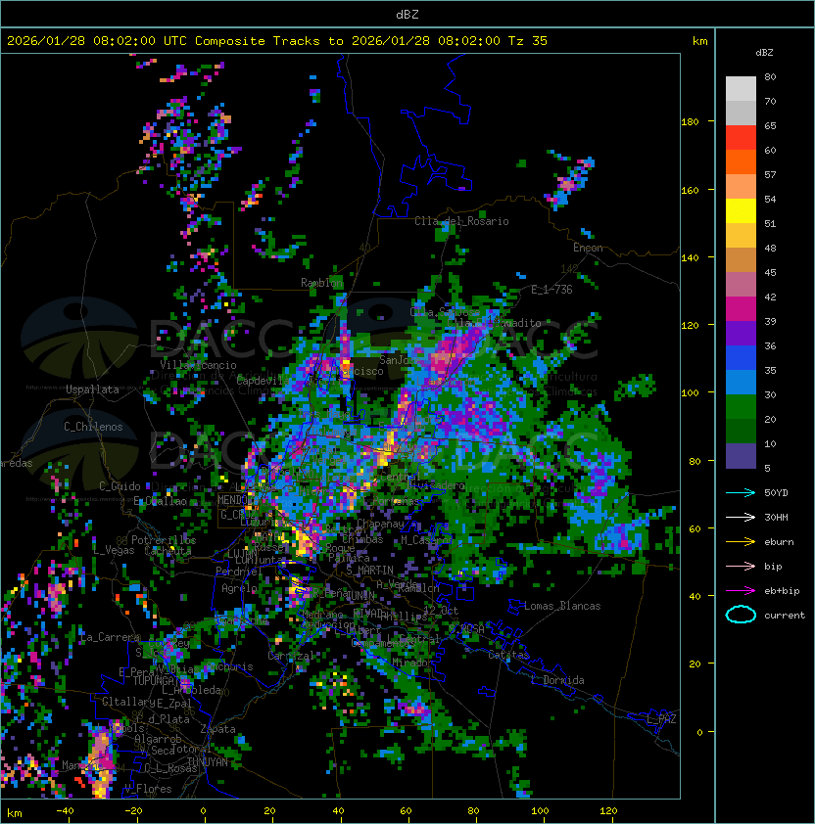Pick the royal blue swatch between 36 and 35
This screenshot has height=824, width=815.
[x=741, y=357]
